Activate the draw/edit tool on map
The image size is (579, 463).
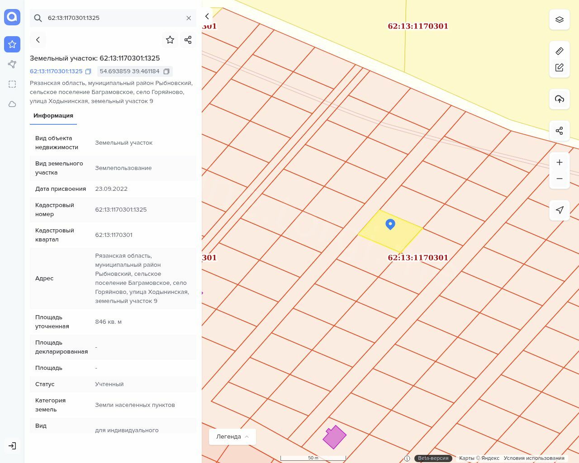[559, 67]
